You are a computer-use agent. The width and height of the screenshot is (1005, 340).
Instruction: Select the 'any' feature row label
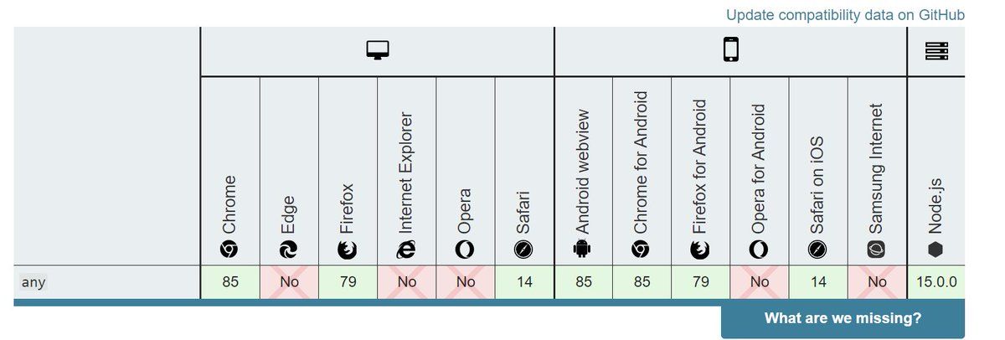33,282
